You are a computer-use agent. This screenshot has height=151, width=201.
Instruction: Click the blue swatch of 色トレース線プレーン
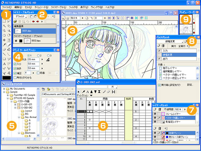(x=167, y=137)
